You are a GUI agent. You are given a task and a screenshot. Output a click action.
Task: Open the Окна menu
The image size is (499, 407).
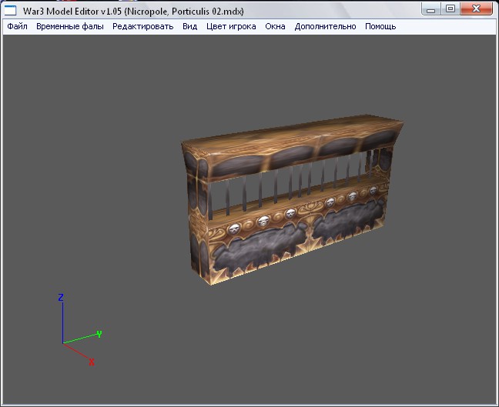(x=275, y=26)
